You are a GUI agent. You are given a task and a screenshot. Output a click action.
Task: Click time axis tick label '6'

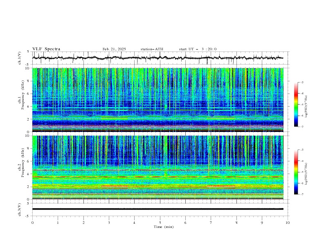[185, 223]
